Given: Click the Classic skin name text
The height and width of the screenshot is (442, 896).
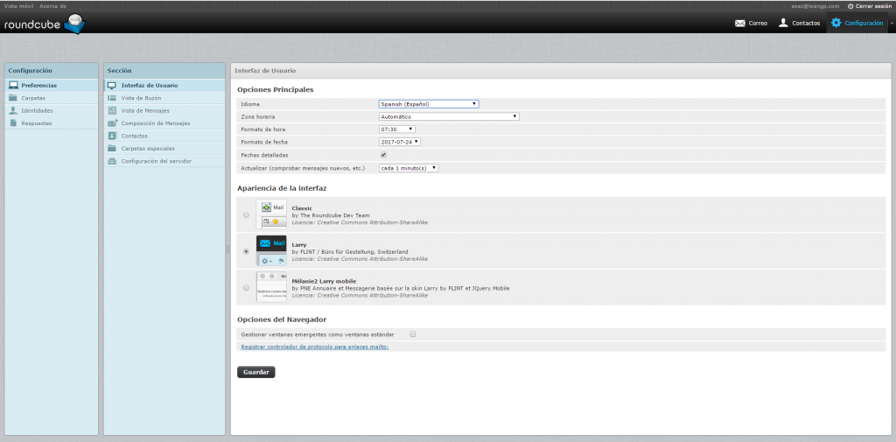Looking at the screenshot, I should pyautogui.click(x=302, y=208).
